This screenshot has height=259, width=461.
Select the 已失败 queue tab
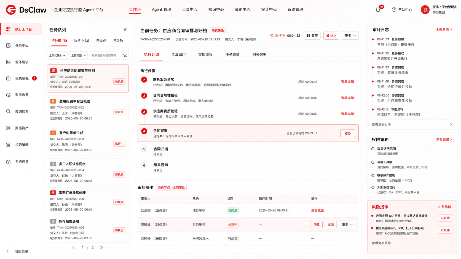pos(118,41)
